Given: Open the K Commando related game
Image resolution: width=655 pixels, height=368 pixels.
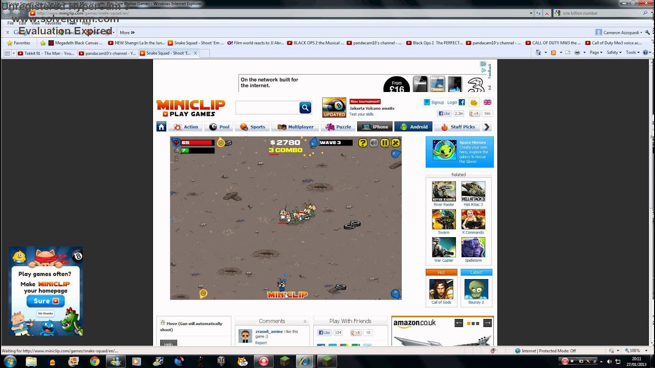Looking at the screenshot, I should [x=473, y=220].
